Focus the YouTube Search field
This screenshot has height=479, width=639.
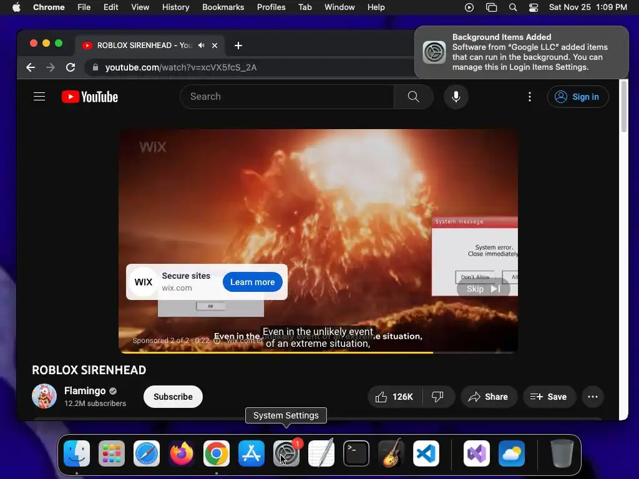[x=287, y=97]
